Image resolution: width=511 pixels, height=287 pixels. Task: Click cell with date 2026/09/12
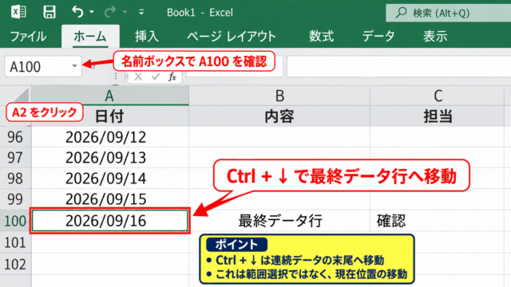110,137
